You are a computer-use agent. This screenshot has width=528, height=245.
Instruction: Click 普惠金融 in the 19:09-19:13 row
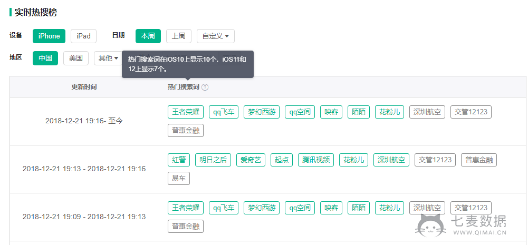pyautogui.click(x=186, y=226)
